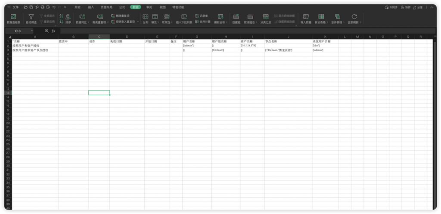Expand the 有效性 dropdown arrow

click(172, 22)
